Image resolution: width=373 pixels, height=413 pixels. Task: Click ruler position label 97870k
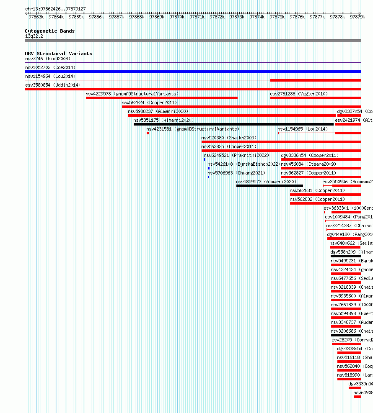tap(177, 17)
